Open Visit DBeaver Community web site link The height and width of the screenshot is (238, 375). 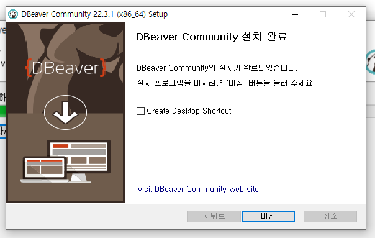(198, 189)
